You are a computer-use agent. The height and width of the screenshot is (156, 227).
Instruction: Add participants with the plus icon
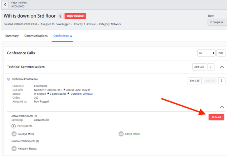(13, 126)
